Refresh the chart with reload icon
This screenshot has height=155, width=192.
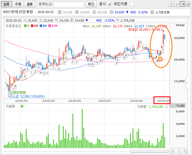186,151
